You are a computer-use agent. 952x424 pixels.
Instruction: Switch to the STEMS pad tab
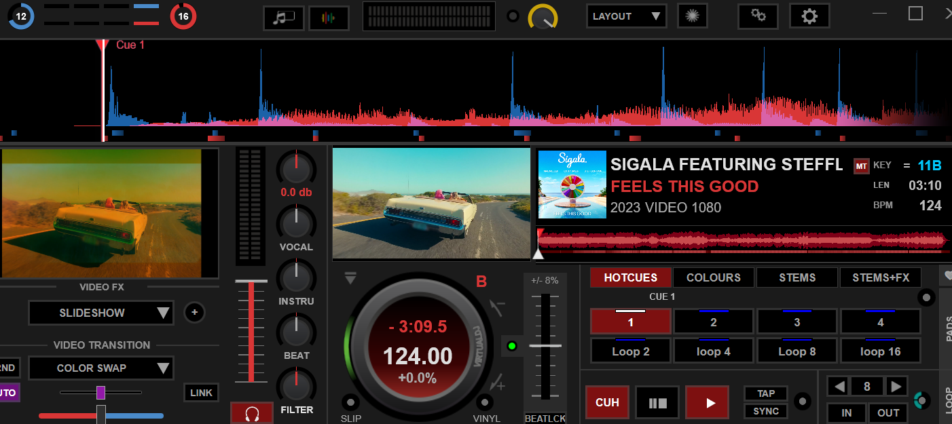[x=797, y=277]
